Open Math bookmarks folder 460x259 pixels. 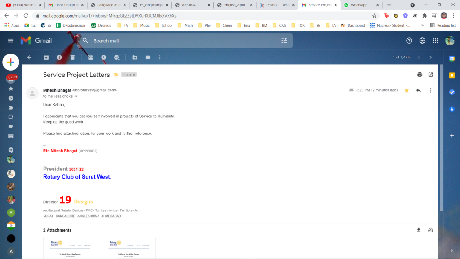(185, 26)
